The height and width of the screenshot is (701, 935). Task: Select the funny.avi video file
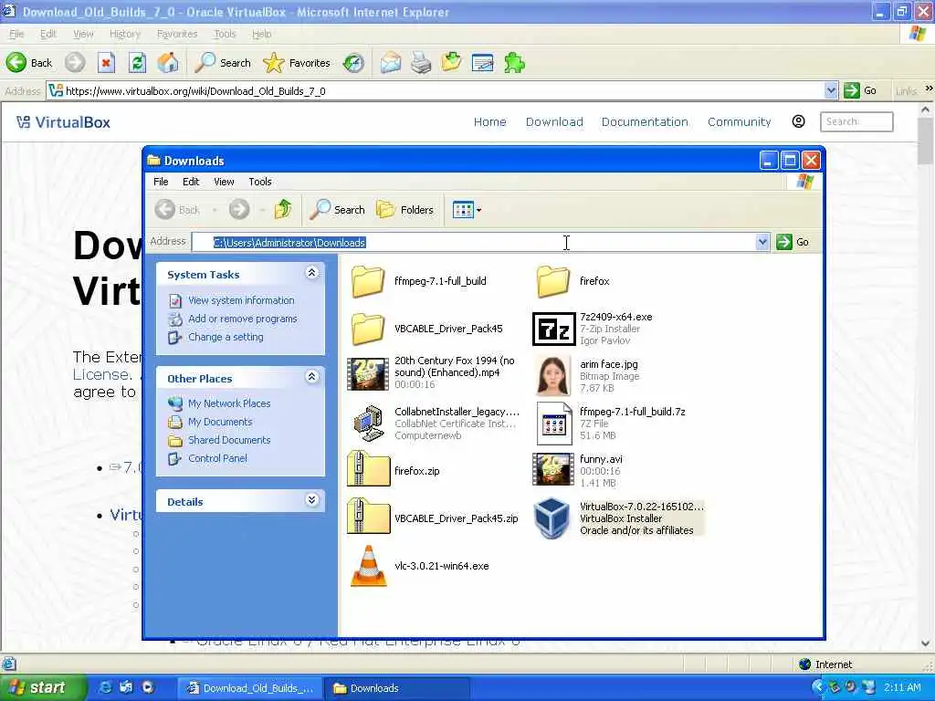[x=578, y=470]
